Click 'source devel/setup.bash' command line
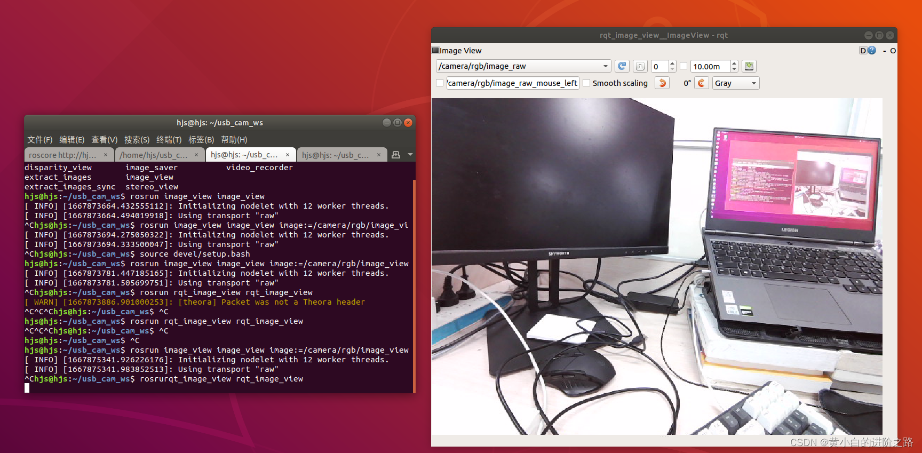 (x=195, y=254)
